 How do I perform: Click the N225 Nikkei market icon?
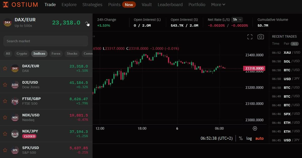(x=15, y=134)
